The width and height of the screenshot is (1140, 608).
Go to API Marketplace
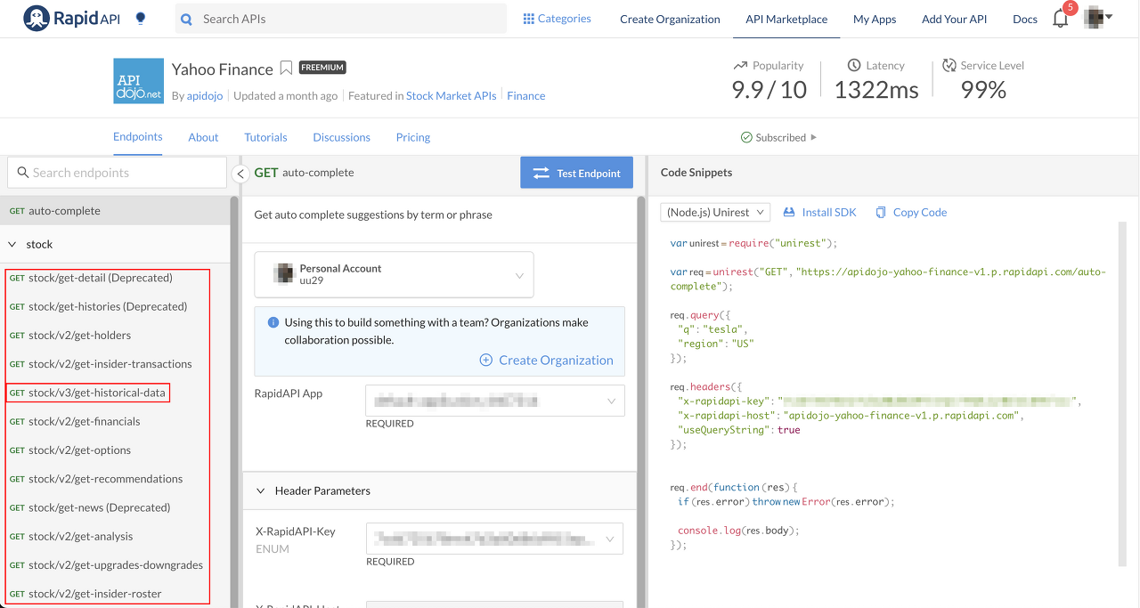pos(786,19)
